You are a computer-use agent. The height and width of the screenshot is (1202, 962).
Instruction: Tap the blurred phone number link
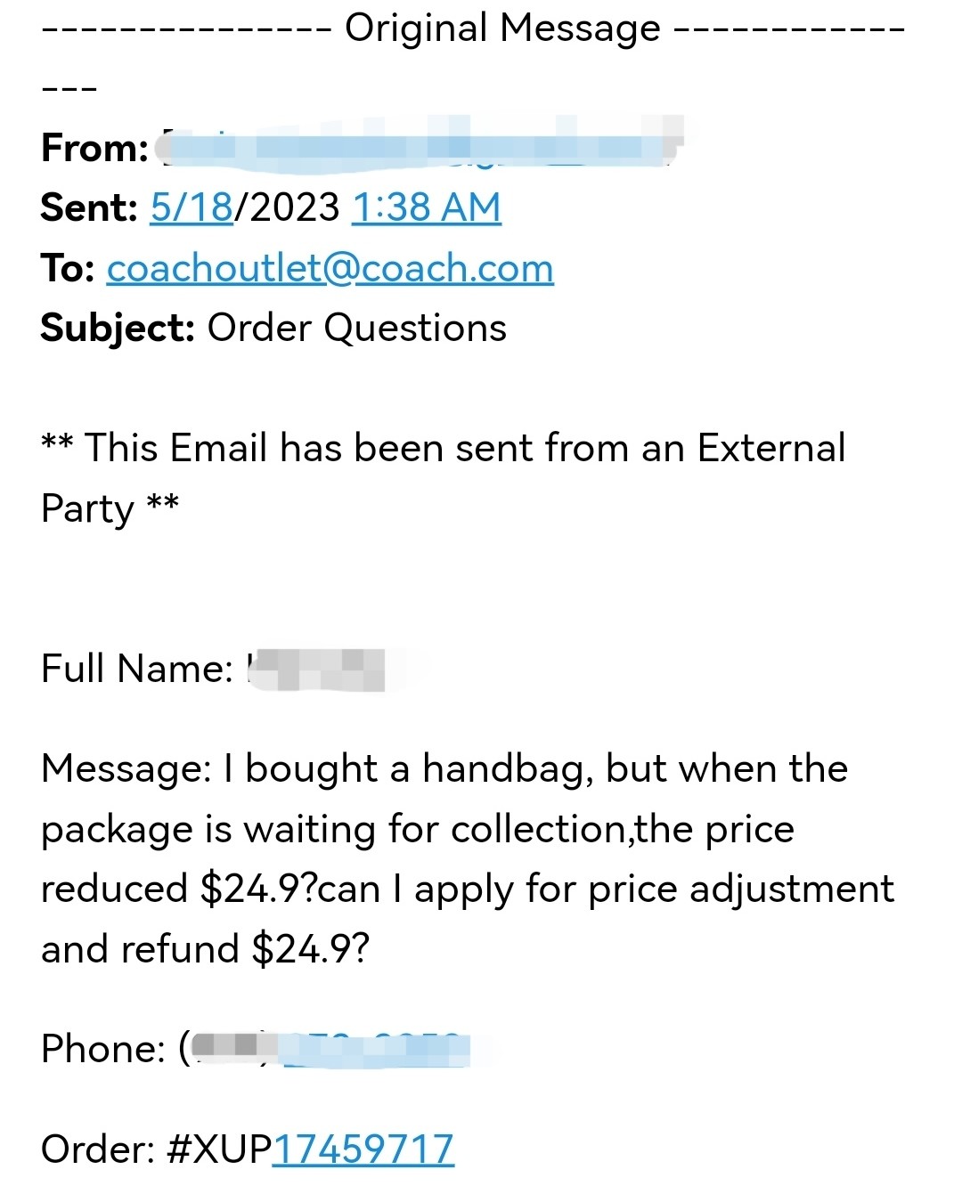[x=375, y=1049]
